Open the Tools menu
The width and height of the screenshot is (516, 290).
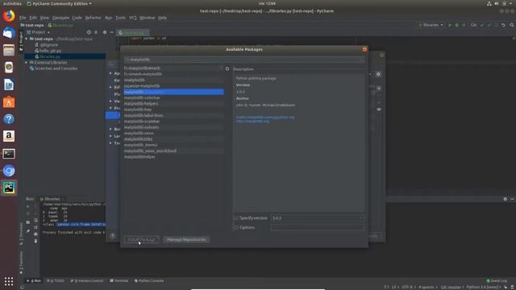click(x=120, y=18)
